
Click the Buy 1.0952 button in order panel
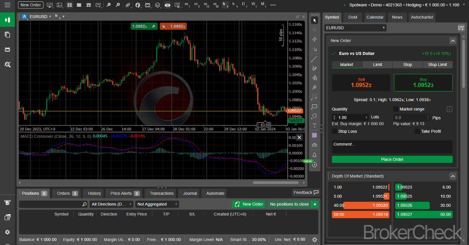tap(423, 83)
